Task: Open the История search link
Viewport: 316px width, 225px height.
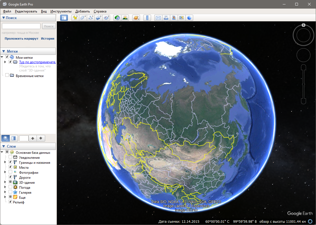Action: pyautogui.click(x=47, y=39)
